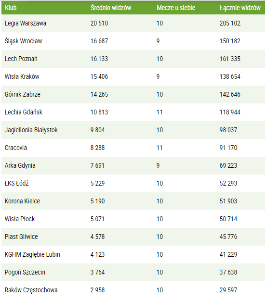Select the Legia Warszawa row

(133, 24)
